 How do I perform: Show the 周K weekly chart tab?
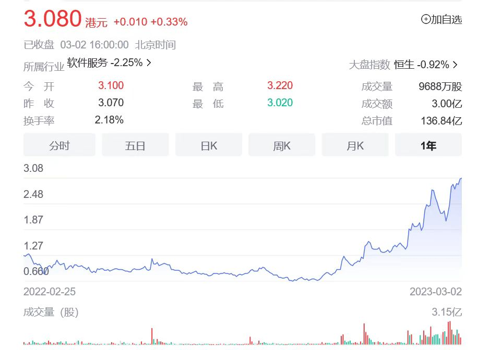(282, 145)
